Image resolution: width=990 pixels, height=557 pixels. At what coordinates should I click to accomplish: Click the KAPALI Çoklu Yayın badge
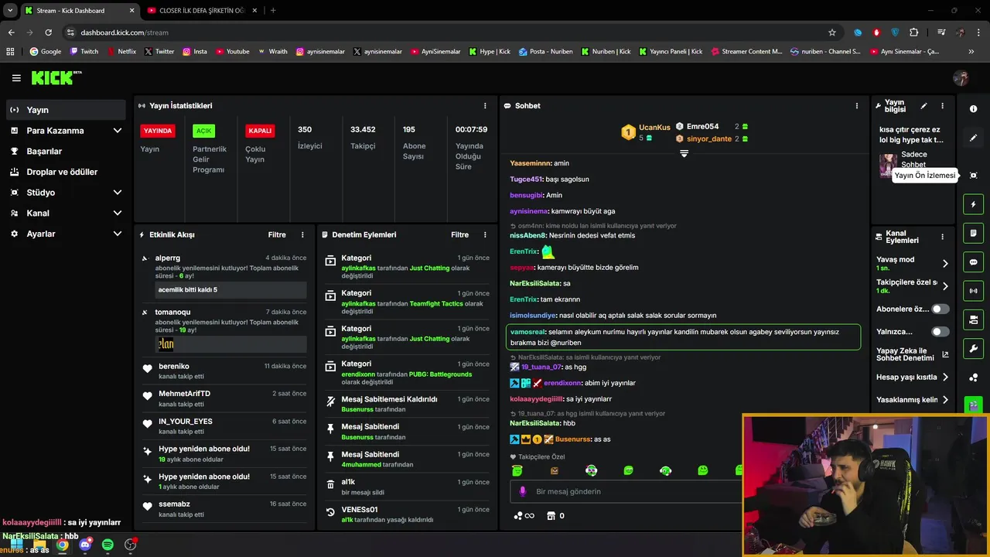pos(260,131)
